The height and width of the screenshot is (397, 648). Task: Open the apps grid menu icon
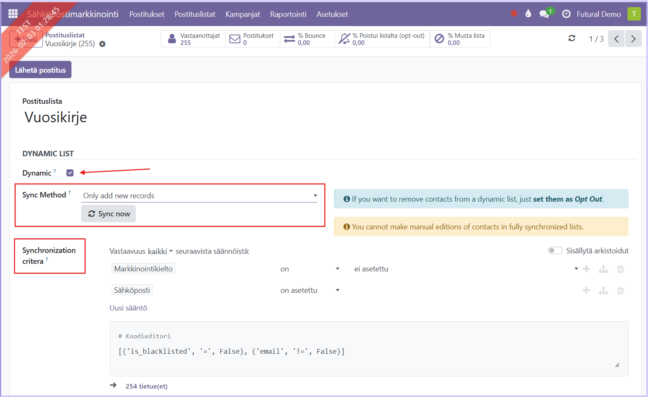pyautogui.click(x=13, y=14)
